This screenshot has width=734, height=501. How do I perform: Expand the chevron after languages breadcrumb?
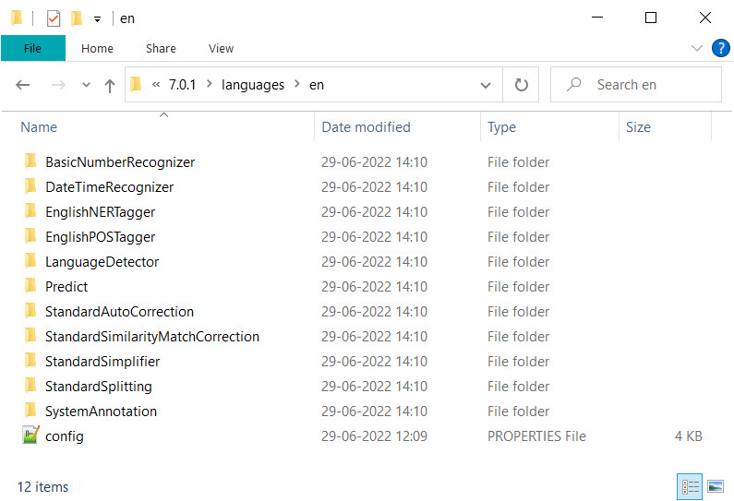(x=296, y=84)
